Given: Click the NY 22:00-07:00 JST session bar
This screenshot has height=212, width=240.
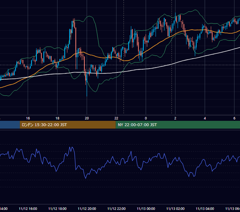Looking at the screenshot, I should (x=178, y=125).
